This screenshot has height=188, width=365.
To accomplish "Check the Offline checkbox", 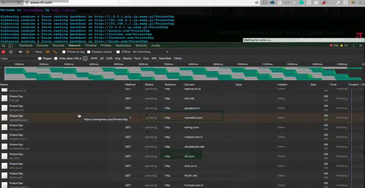I will tap(118, 52).
